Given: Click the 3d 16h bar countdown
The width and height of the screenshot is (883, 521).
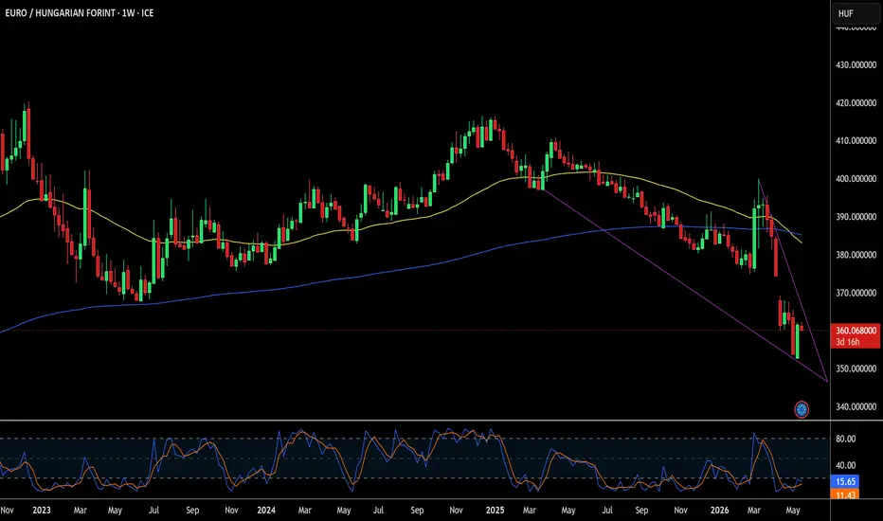Looking at the screenshot, I should [x=847, y=342].
